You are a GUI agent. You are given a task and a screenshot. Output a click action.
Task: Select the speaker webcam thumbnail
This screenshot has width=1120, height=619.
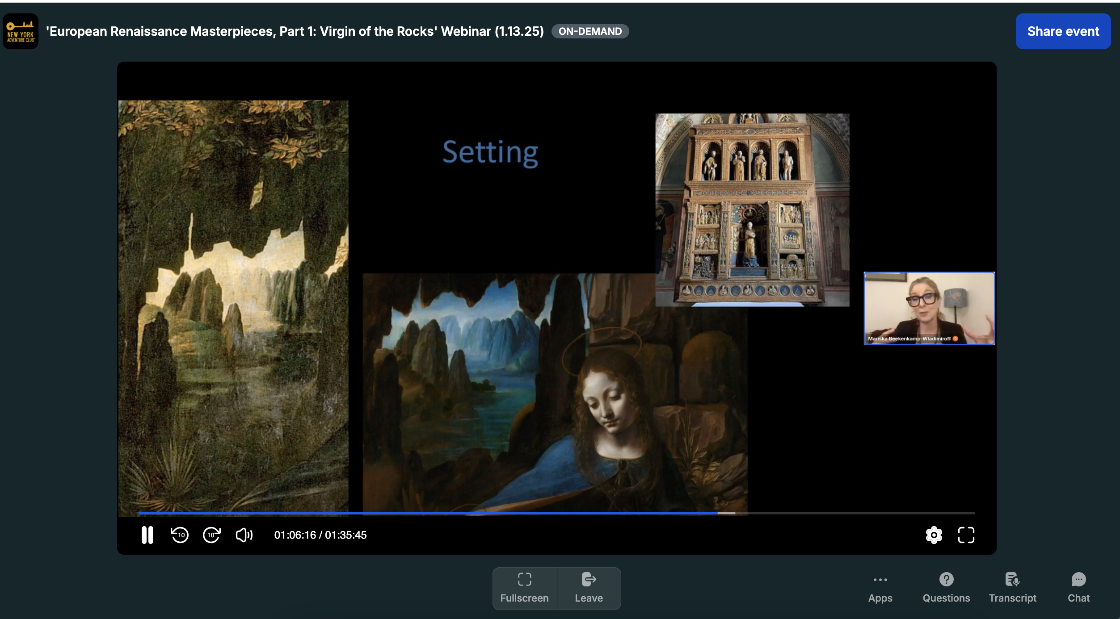[x=929, y=308]
